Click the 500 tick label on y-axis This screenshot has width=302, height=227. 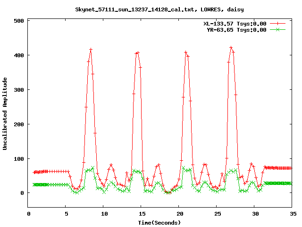pyautogui.click(x=19, y=21)
